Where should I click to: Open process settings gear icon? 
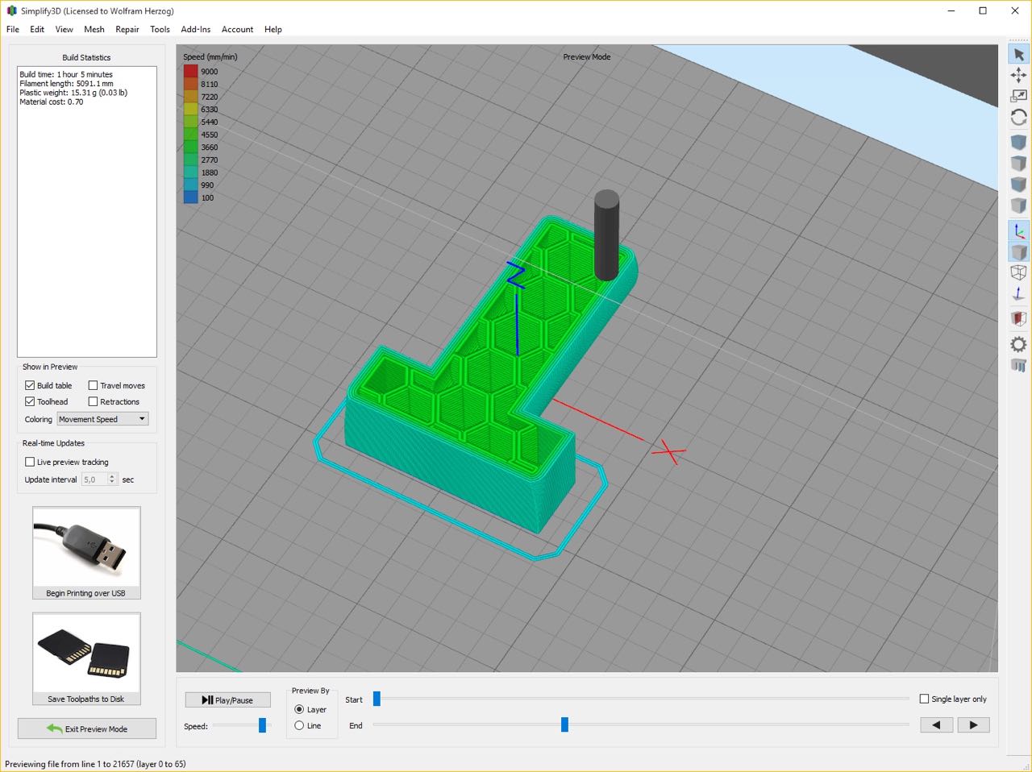click(1018, 345)
